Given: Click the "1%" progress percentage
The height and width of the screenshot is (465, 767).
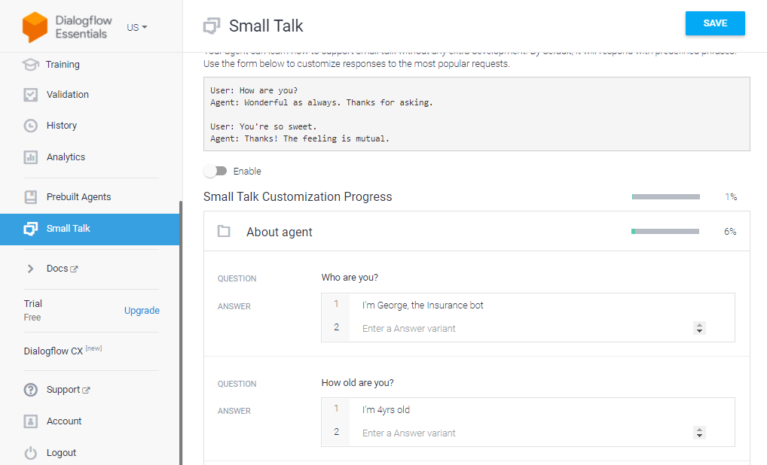Looking at the screenshot, I should click(x=731, y=197).
